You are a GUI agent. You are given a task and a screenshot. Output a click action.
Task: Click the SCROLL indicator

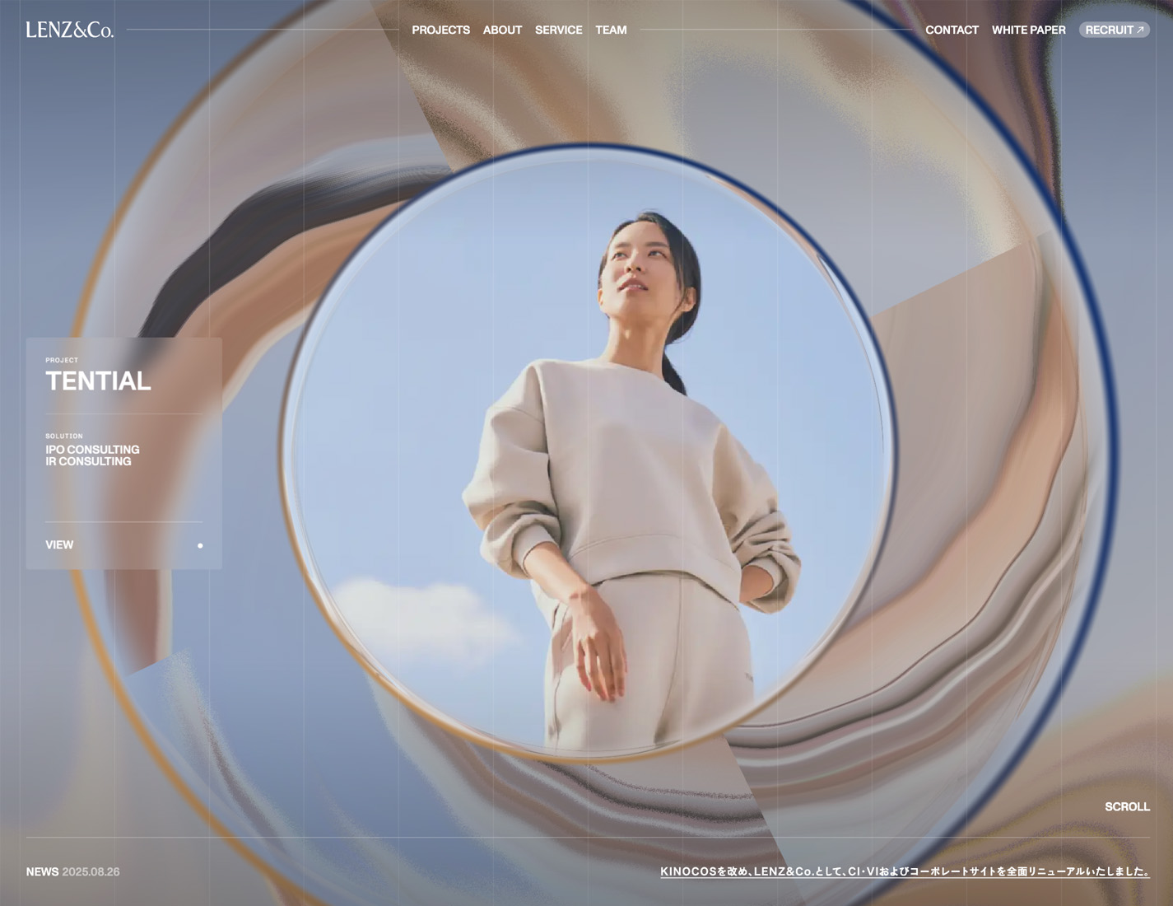click(1127, 806)
